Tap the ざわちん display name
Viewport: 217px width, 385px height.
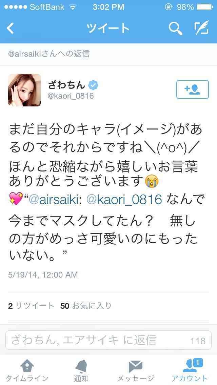(66, 85)
